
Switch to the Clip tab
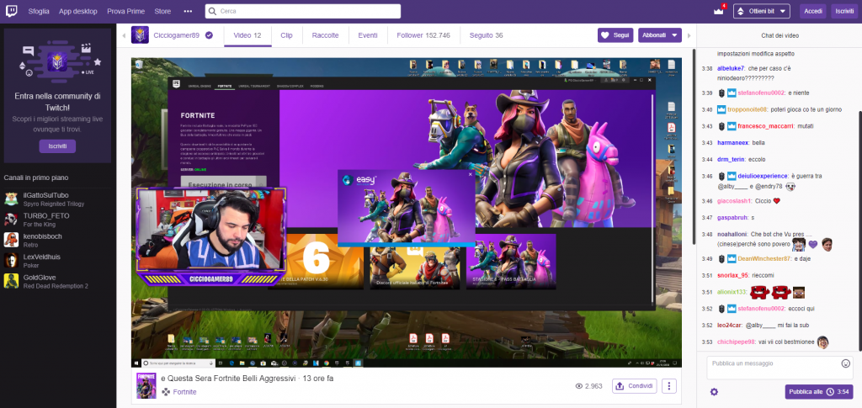tap(286, 35)
